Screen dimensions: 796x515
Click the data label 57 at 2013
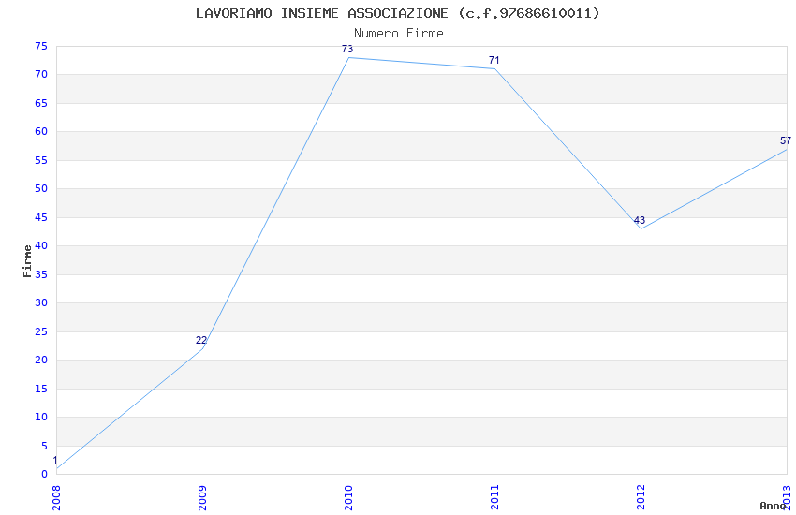click(x=786, y=140)
